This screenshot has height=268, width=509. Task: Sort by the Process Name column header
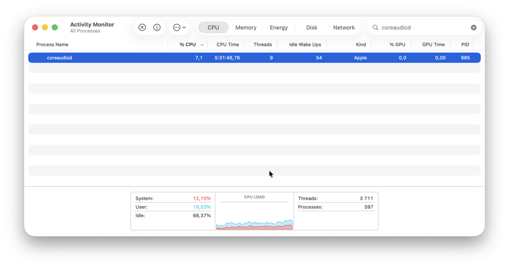52,45
